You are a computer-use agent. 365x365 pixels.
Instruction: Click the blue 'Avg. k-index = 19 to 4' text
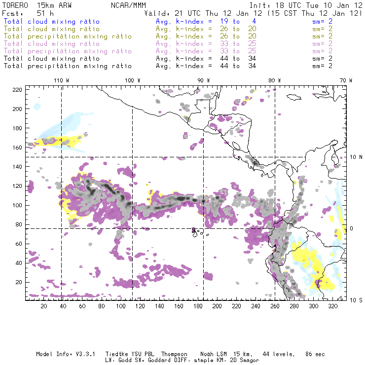click(x=206, y=21)
